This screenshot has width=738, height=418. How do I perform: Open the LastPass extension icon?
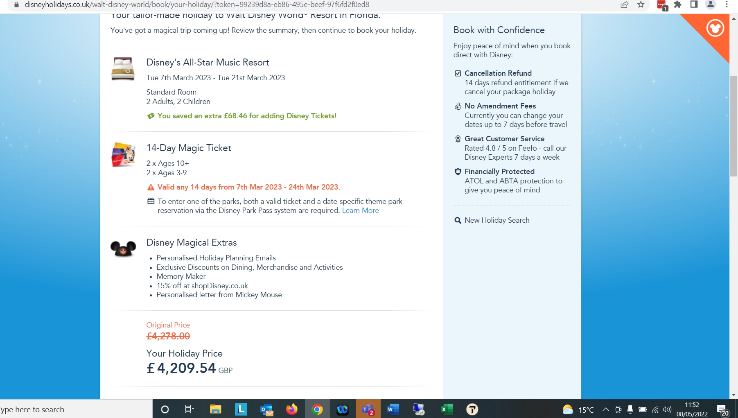click(662, 5)
